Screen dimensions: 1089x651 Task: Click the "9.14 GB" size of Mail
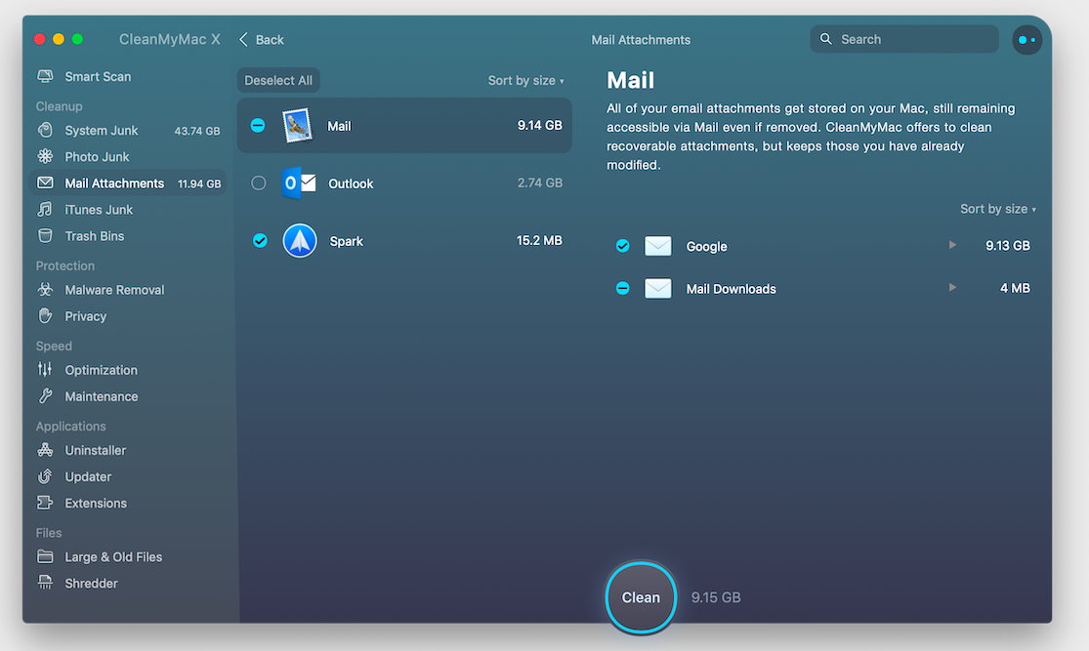(x=540, y=125)
